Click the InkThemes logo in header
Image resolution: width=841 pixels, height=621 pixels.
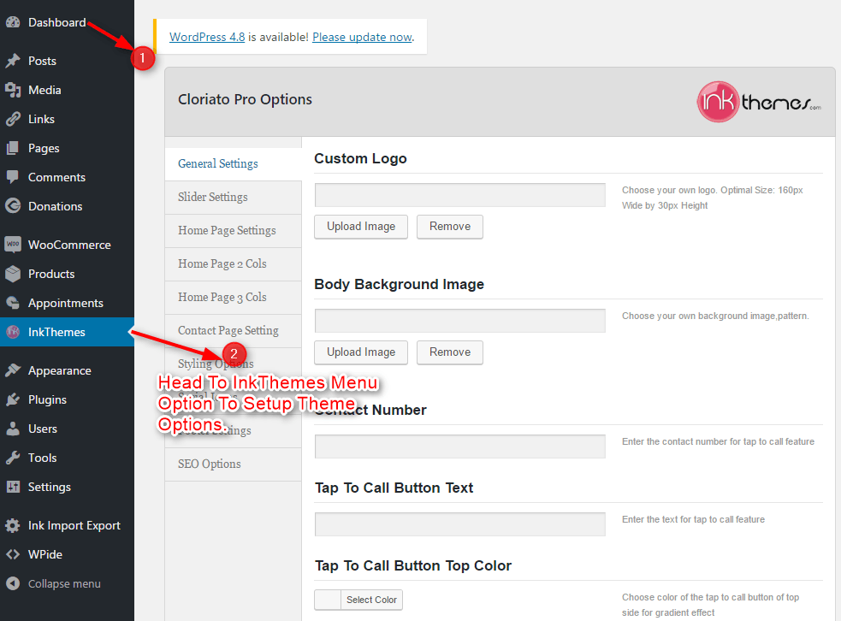click(x=758, y=102)
